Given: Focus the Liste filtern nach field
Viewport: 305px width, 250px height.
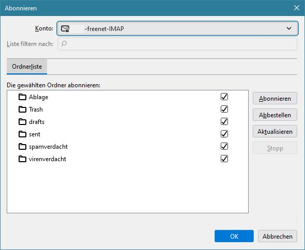Looking at the screenshot, I should (x=177, y=44).
